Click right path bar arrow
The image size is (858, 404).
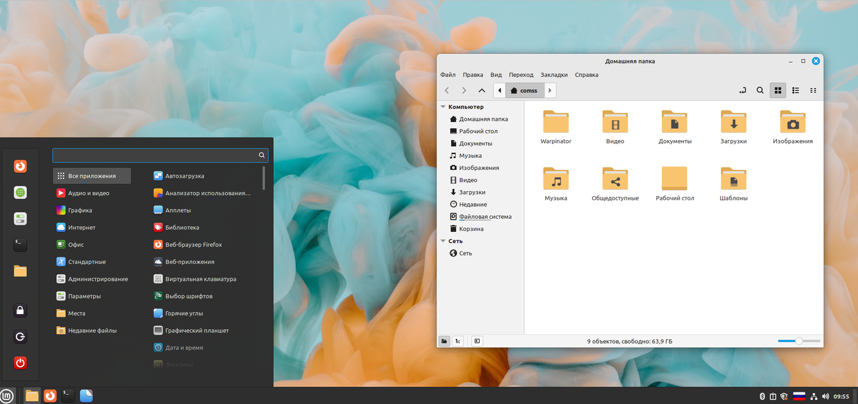click(x=550, y=90)
